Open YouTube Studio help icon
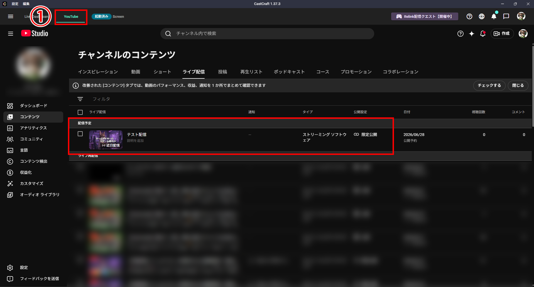 tap(460, 34)
